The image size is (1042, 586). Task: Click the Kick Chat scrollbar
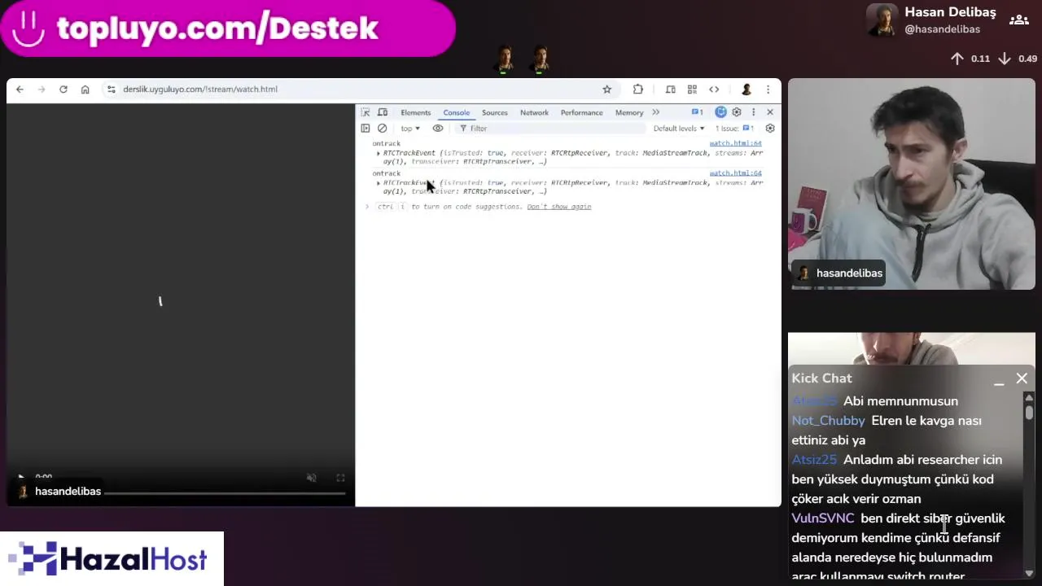pyautogui.click(x=1029, y=412)
